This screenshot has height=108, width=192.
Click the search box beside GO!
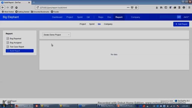tap(168, 17)
